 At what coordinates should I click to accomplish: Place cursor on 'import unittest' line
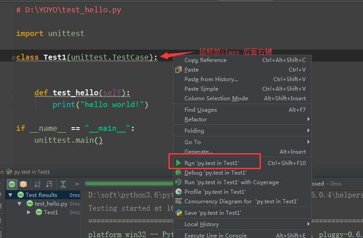(x=50, y=33)
